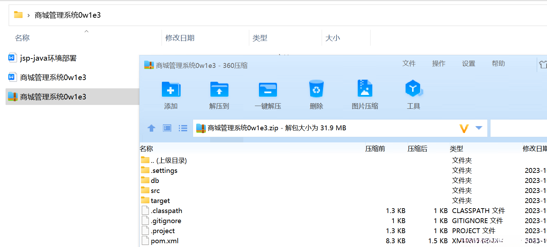
Task: Click the .settings folder icon
Action: [145, 170]
